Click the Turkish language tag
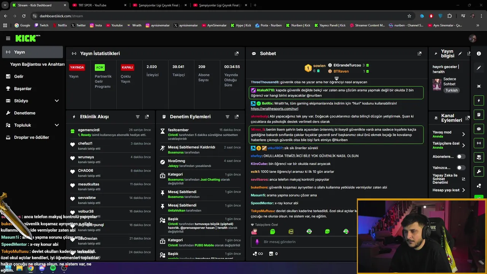Image resolution: width=487 pixels, height=274 pixels. click(452, 91)
